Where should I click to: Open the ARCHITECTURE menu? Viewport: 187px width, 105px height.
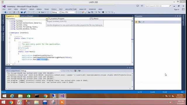71,9
